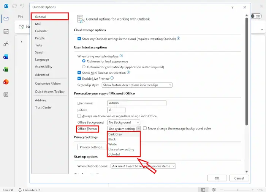Open the More Apps grid icon
Screen dimensions: 266x192
[6, 94]
